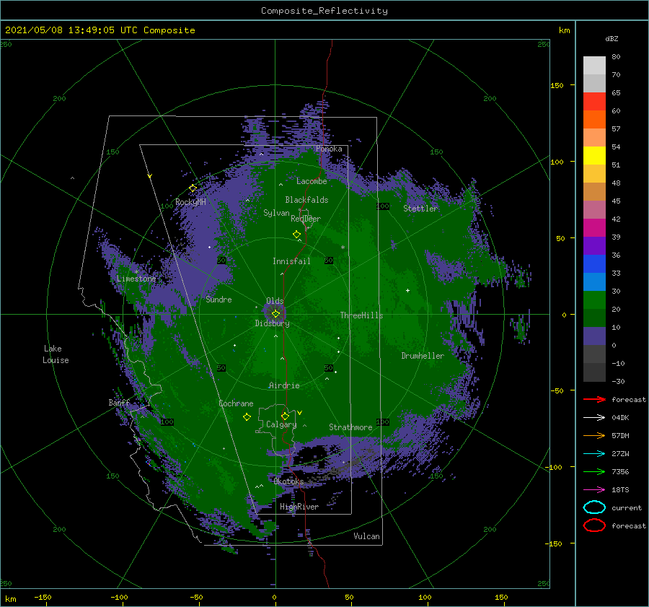
Task: Select the 10 dBZ slate purple swatch
Action: [594, 336]
